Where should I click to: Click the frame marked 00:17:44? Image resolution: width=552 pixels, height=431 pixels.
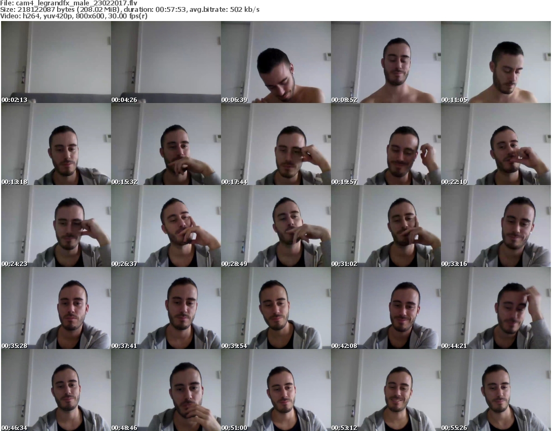coord(276,144)
